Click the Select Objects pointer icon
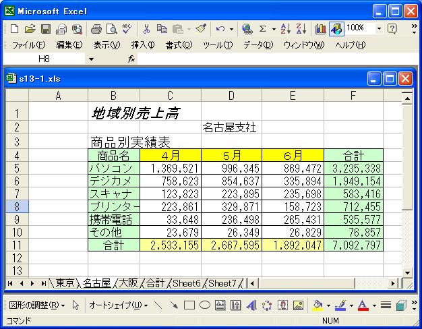This screenshot has height=329, width=422. point(76,305)
